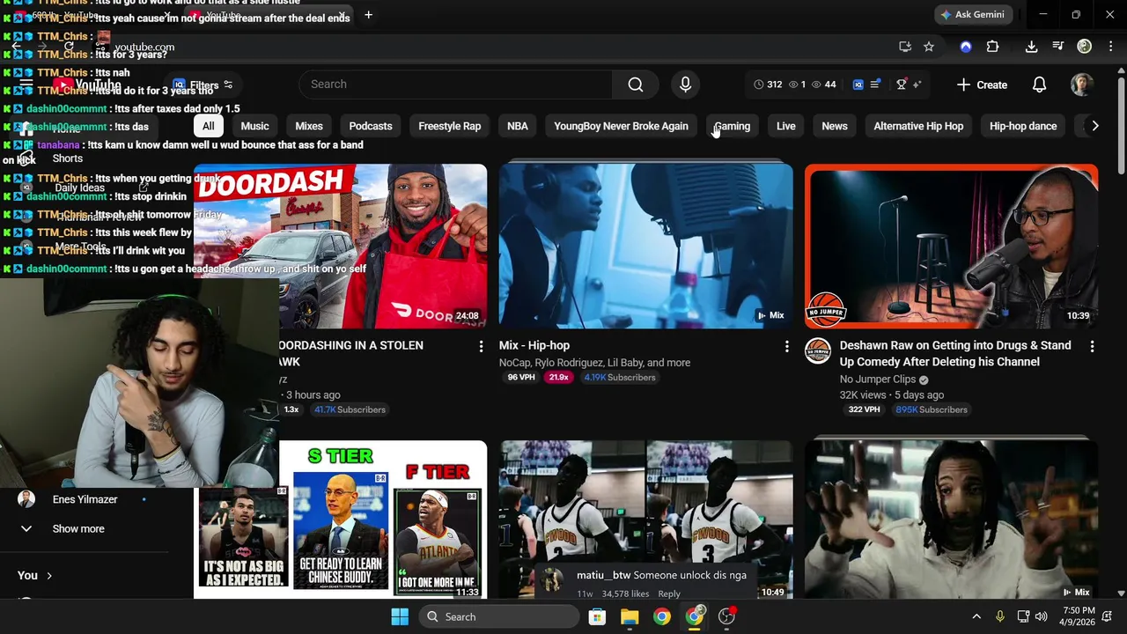Open the blue round extension icon

pyautogui.click(x=966, y=47)
